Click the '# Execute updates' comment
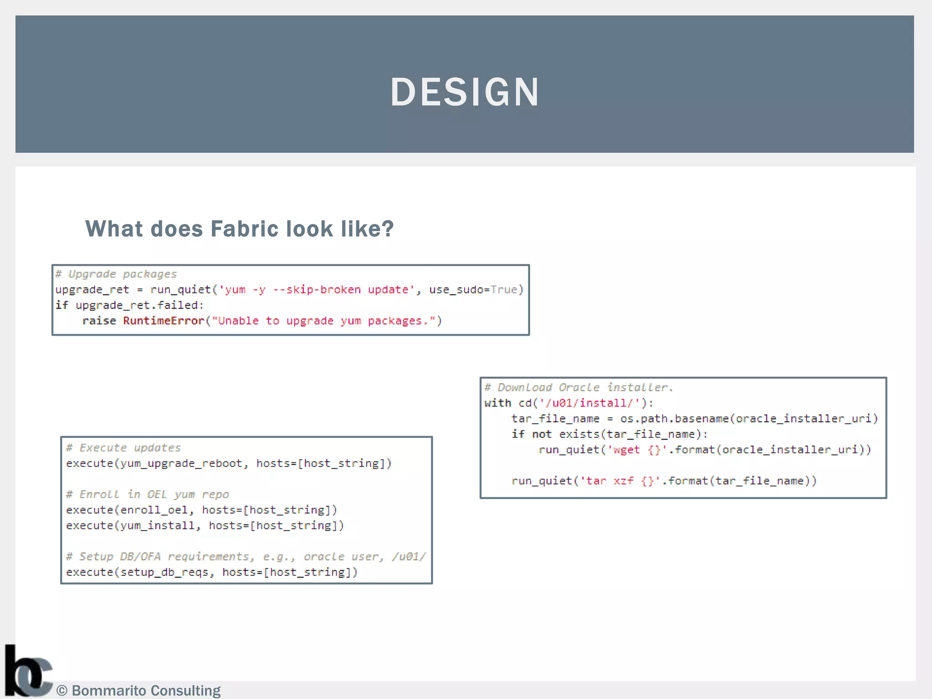Viewport: 932px width, 699px height. point(123,448)
